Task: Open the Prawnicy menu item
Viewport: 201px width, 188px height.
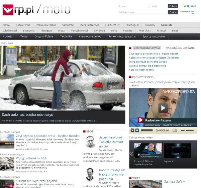Action: 150,25
